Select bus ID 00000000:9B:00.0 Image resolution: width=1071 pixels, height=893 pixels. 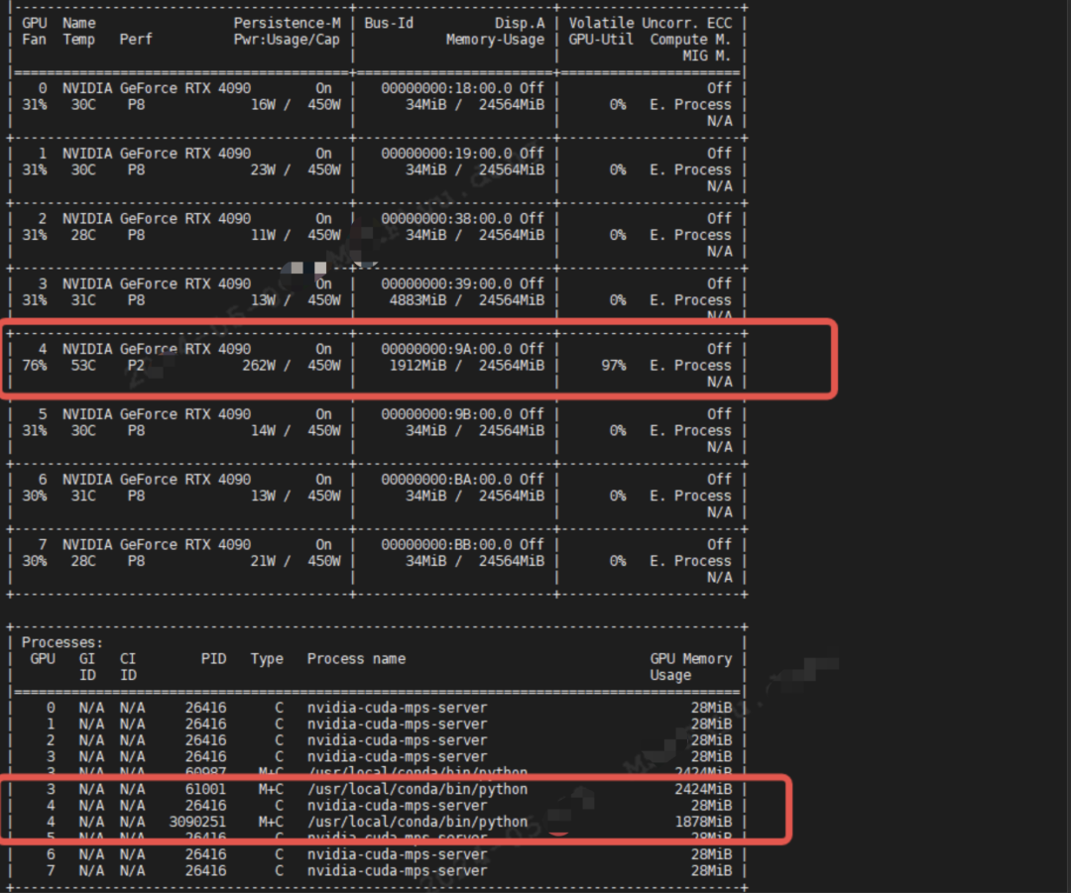[446, 414]
